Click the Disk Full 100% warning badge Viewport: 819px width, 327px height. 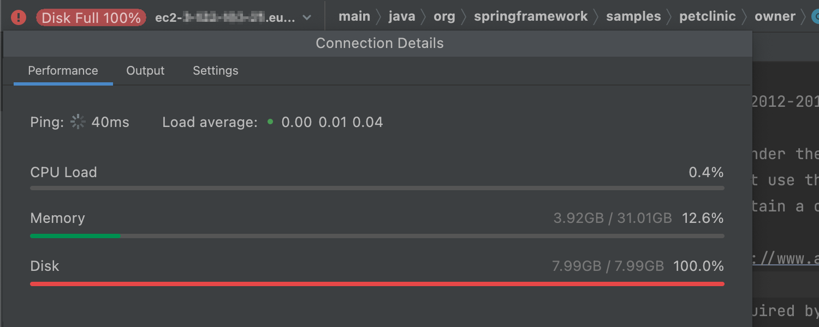coord(91,17)
